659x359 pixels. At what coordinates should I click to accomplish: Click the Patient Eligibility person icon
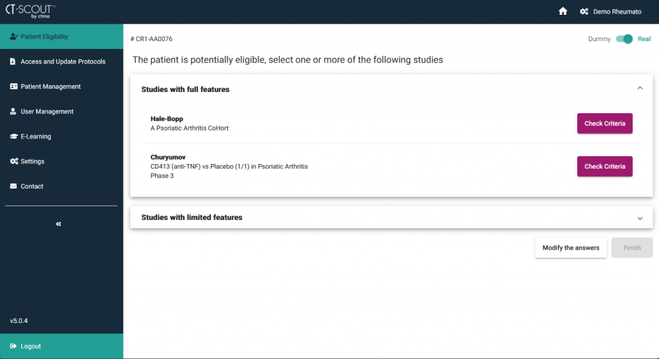(14, 37)
